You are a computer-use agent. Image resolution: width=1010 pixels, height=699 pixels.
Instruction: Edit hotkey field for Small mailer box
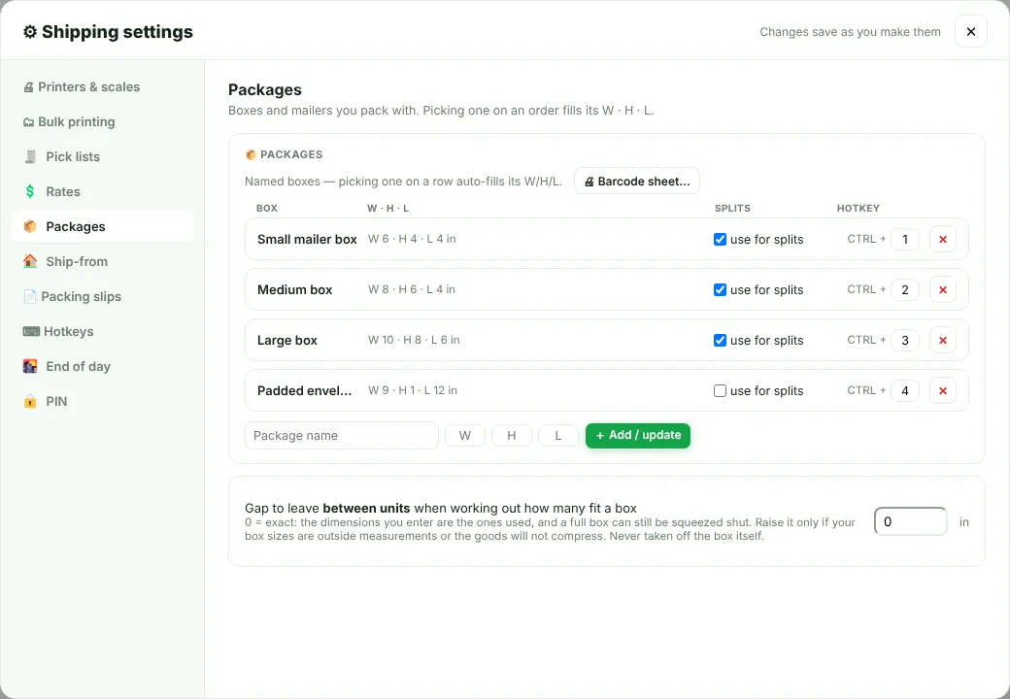[905, 240]
